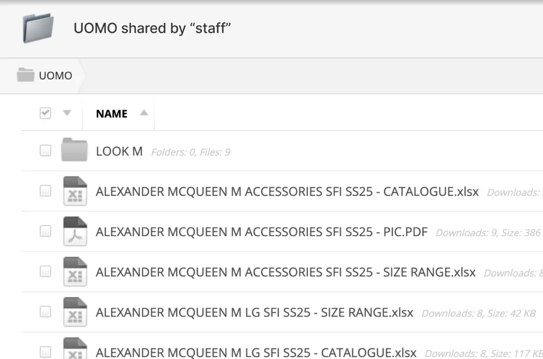
Task: Click the large folder icon beside the UOMO title
Action: (x=38, y=28)
